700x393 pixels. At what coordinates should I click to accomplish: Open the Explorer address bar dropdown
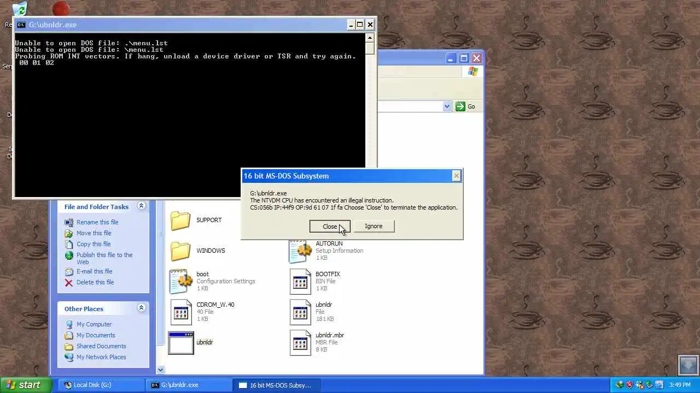447,106
